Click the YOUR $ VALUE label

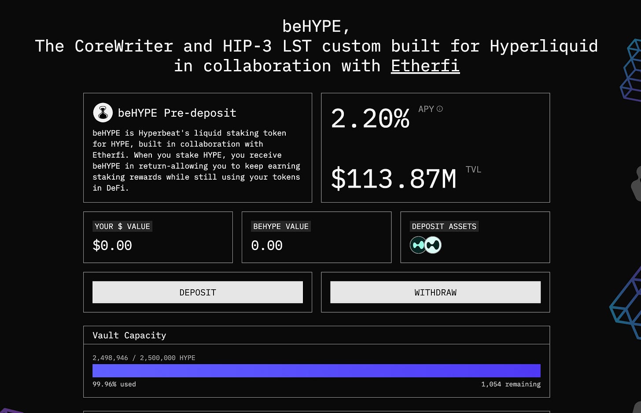[122, 226]
